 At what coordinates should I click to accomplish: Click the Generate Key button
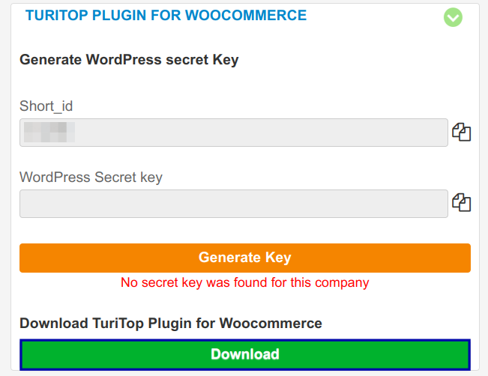click(245, 258)
